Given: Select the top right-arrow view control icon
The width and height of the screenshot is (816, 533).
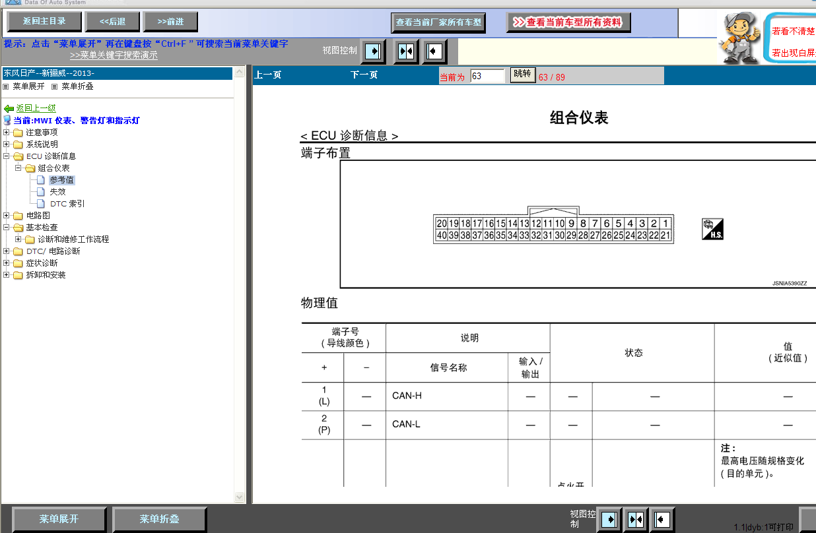Looking at the screenshot, I should (x=374, y=51).
